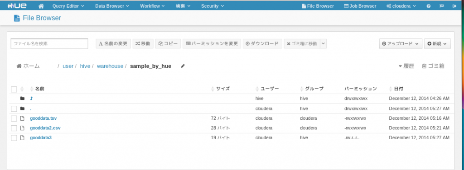This screenshot has height=170, width=464.
Task: Navigate to hive in the breadcrumb
Action: [85, 66]
